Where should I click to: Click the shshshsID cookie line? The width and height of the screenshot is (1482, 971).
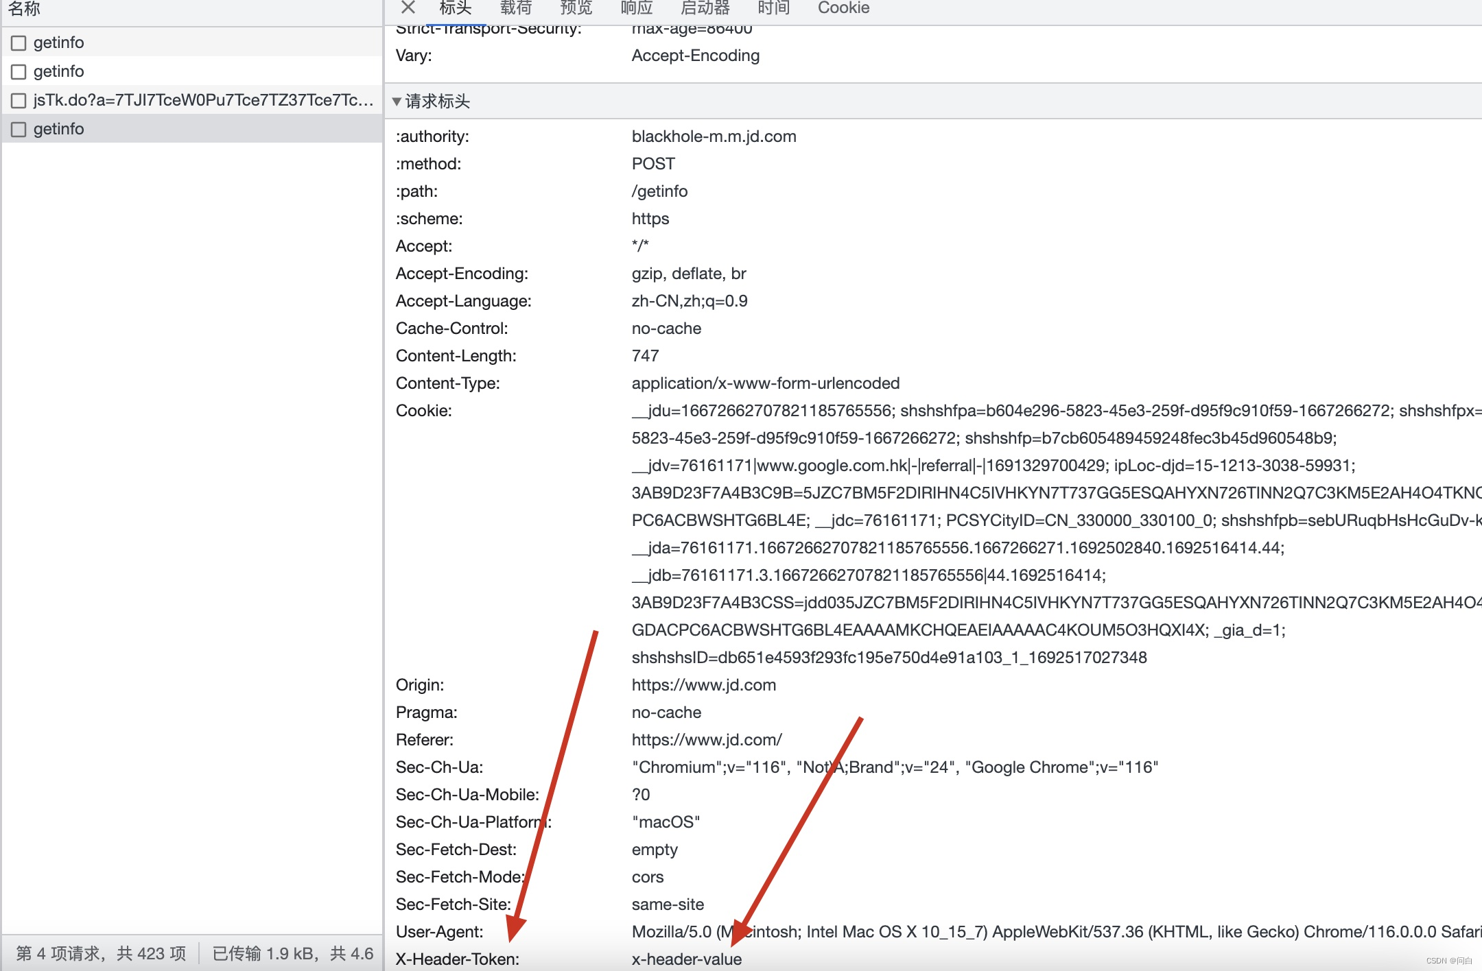click(889, 658)
